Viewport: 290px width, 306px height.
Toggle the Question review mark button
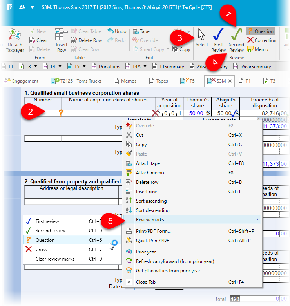click(x=261, y=31)
